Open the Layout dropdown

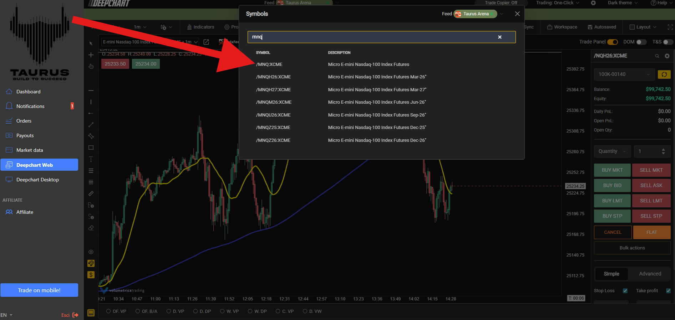(x=643, y=27)
